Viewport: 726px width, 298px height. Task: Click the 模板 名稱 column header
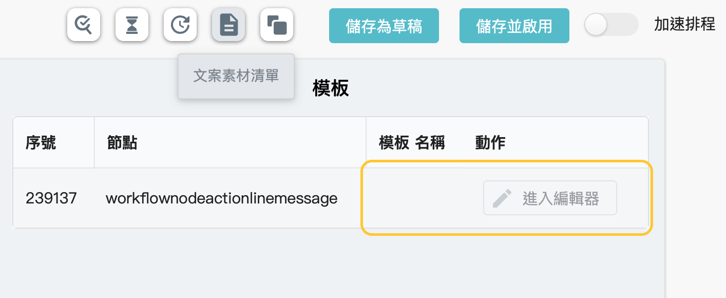pyautogui.click(x=412, y=143)
